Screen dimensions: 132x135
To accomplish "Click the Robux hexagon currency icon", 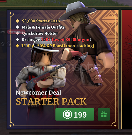I will click(67, 114).
